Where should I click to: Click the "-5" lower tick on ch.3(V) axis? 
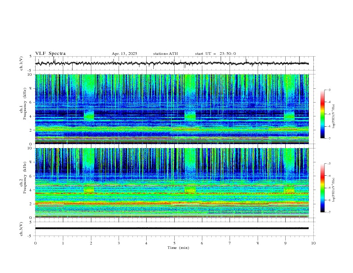[30, 236]
